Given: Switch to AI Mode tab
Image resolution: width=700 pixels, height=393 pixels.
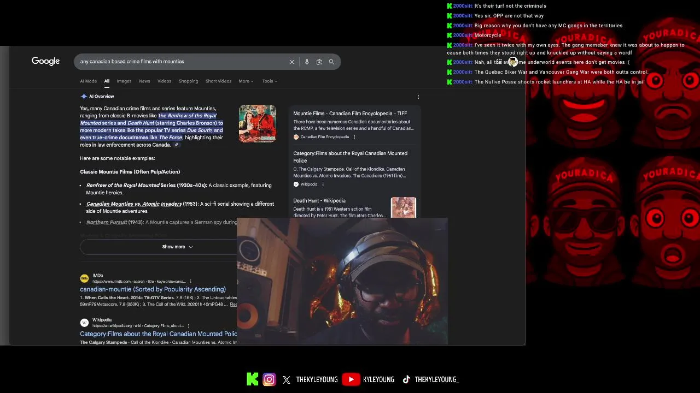Looking at the screenshot, I should click(x=88, y=81).
